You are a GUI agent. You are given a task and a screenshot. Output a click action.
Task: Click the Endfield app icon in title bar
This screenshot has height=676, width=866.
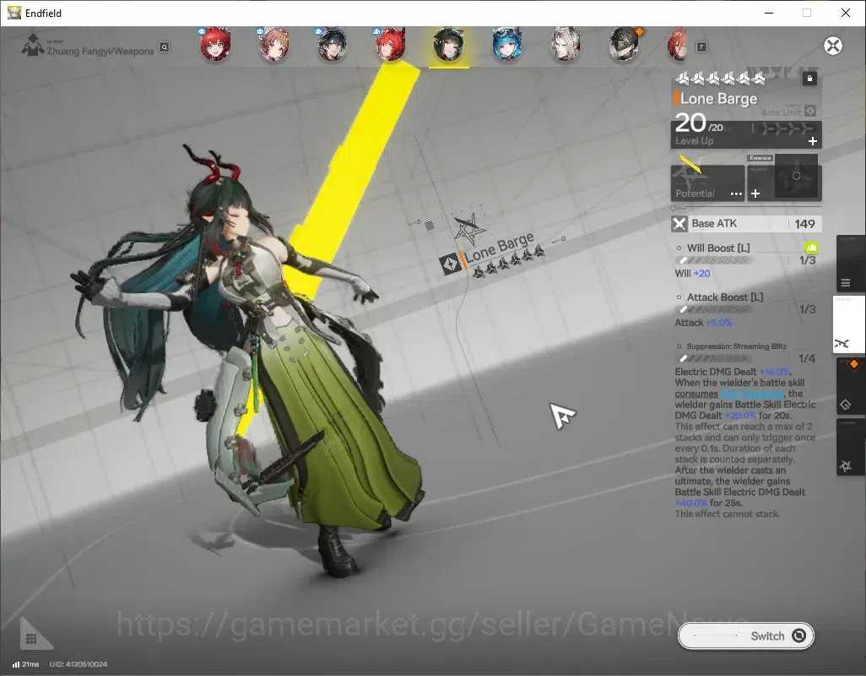pyautogui.click(x=14, y=13)
